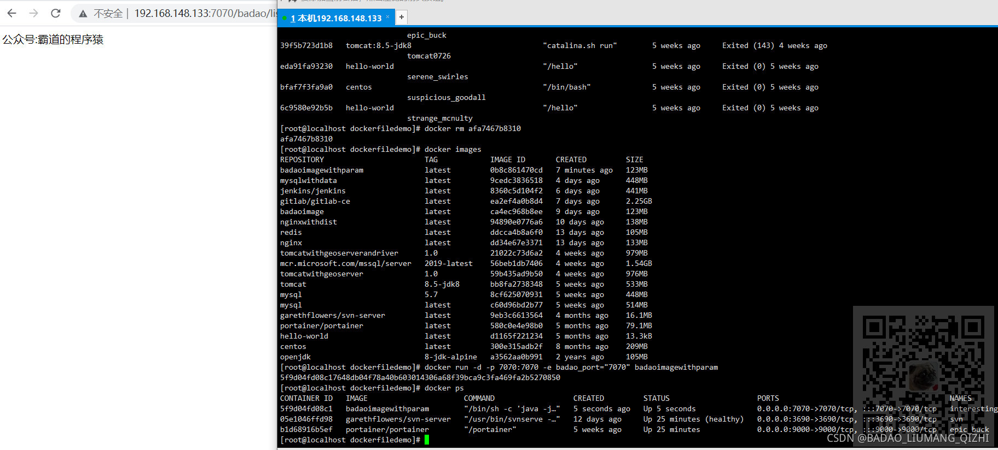Switch to the 1 本机192.168.148.133 terminal tab
This screenshot has width=998, height=450.
(x=336, y=18)
